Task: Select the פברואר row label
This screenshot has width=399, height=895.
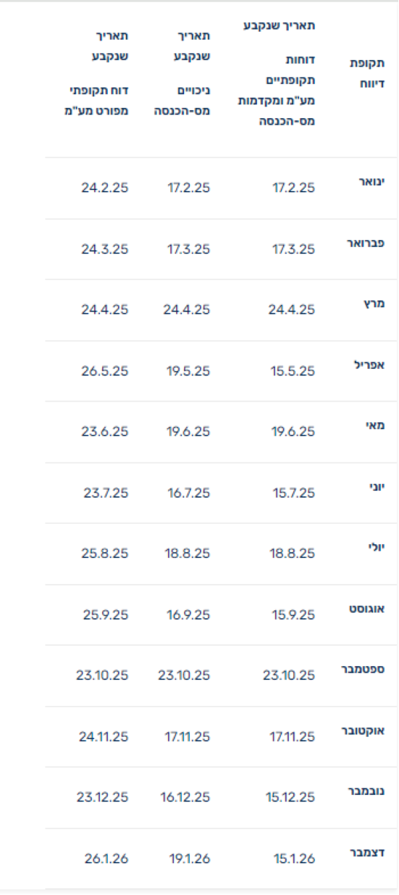Action: pyautogui.click(x=366, y=243)
